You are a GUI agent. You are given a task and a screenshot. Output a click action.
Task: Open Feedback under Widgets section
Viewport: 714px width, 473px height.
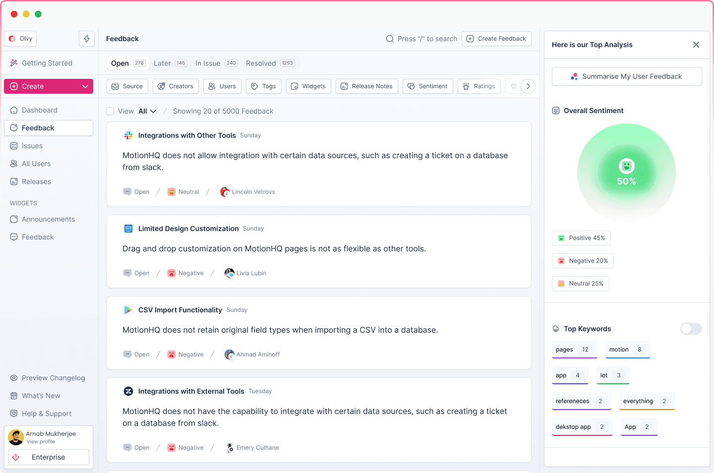49,237
